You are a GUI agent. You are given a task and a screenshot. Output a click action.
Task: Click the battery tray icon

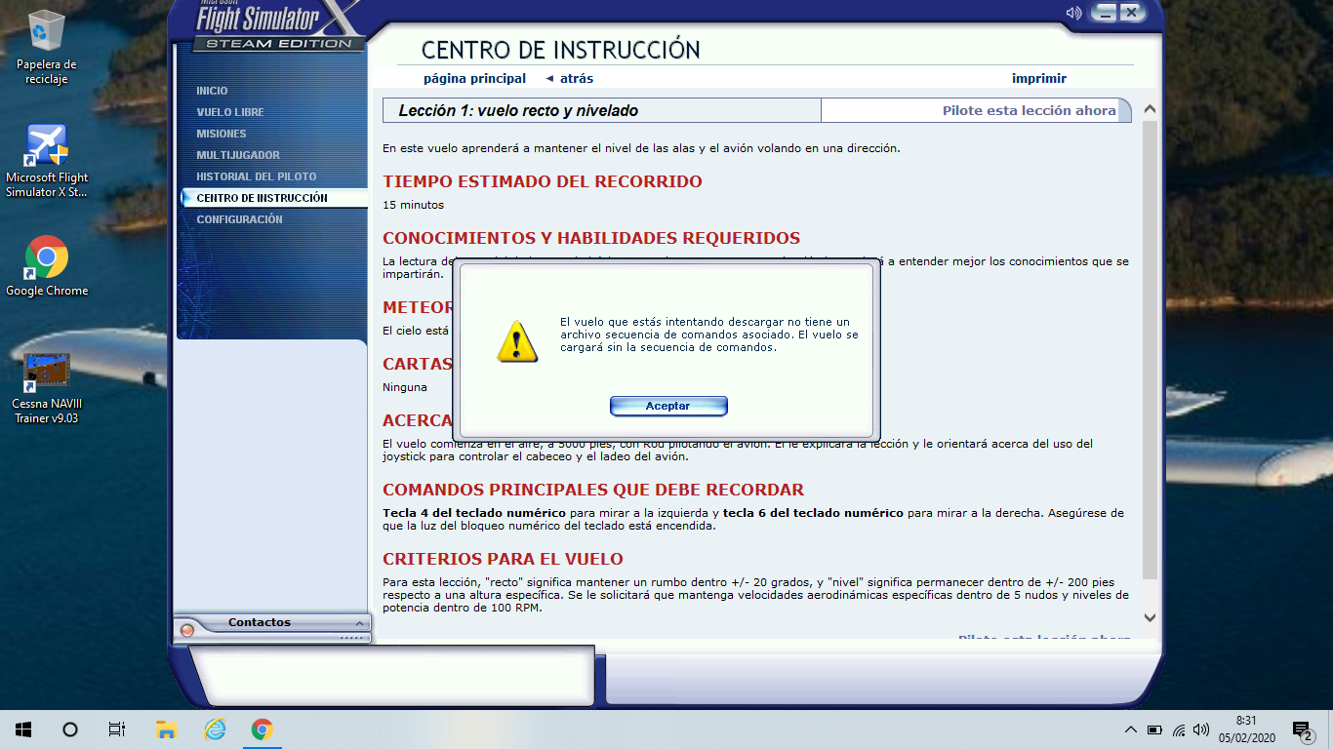click(x=1154, y=729)
